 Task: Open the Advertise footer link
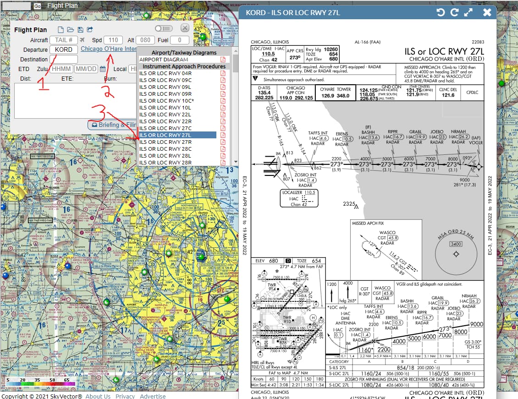coord(153,396)
